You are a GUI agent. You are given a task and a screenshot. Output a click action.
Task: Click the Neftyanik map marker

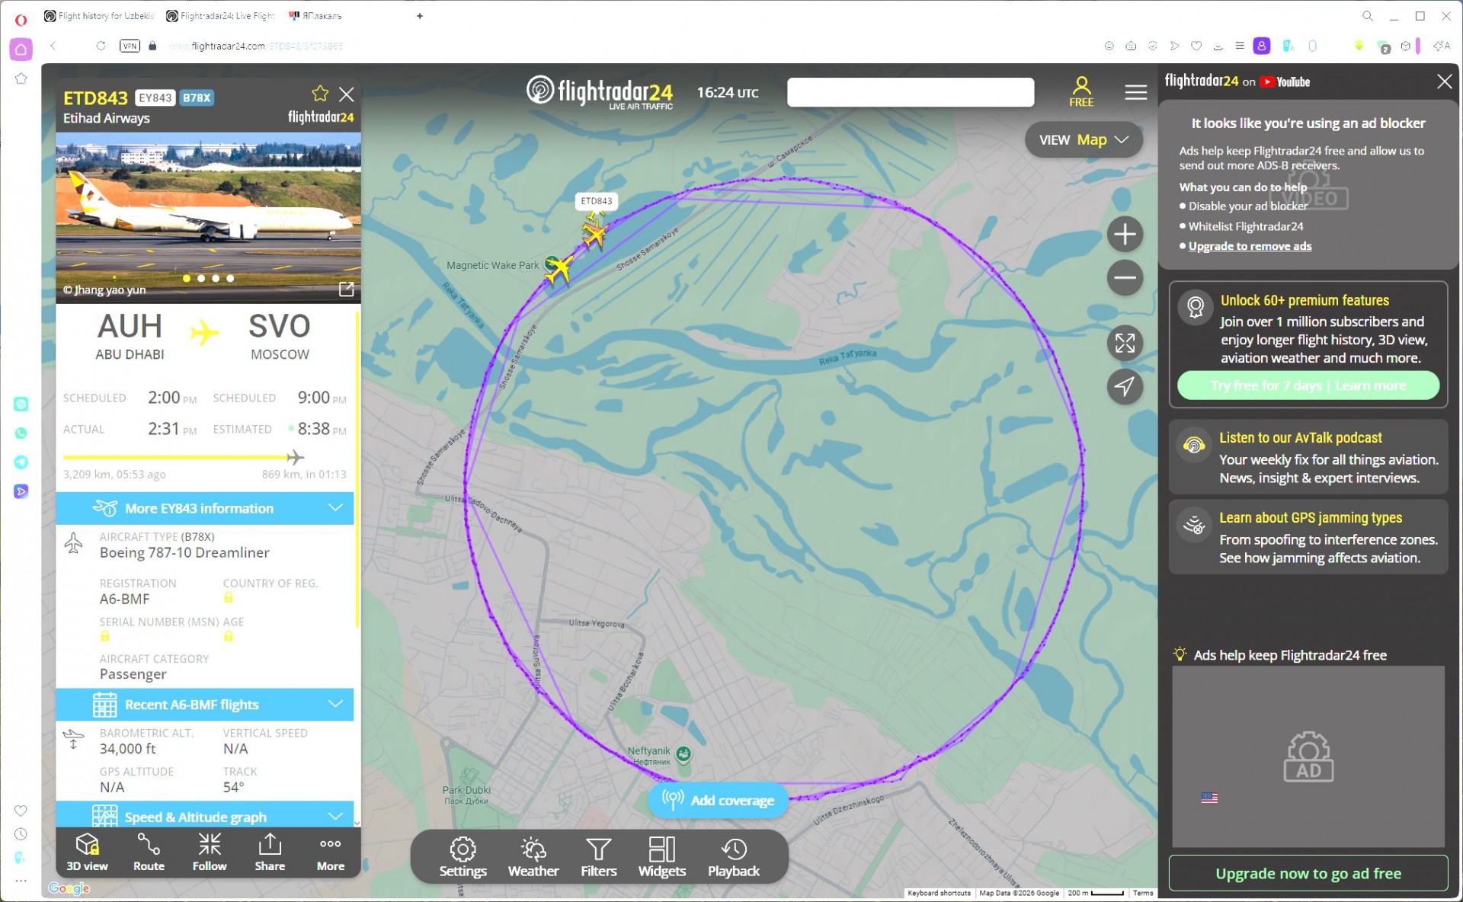[x=683, y=754]
